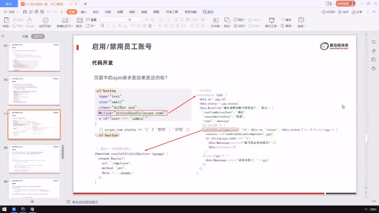Switch to the Slide Show (放映) tab

pyautogui.click(x=132, y=12)
